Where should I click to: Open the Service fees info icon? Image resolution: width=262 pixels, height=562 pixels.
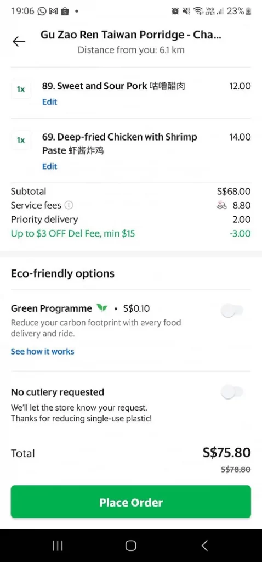(x=69, y=205)
